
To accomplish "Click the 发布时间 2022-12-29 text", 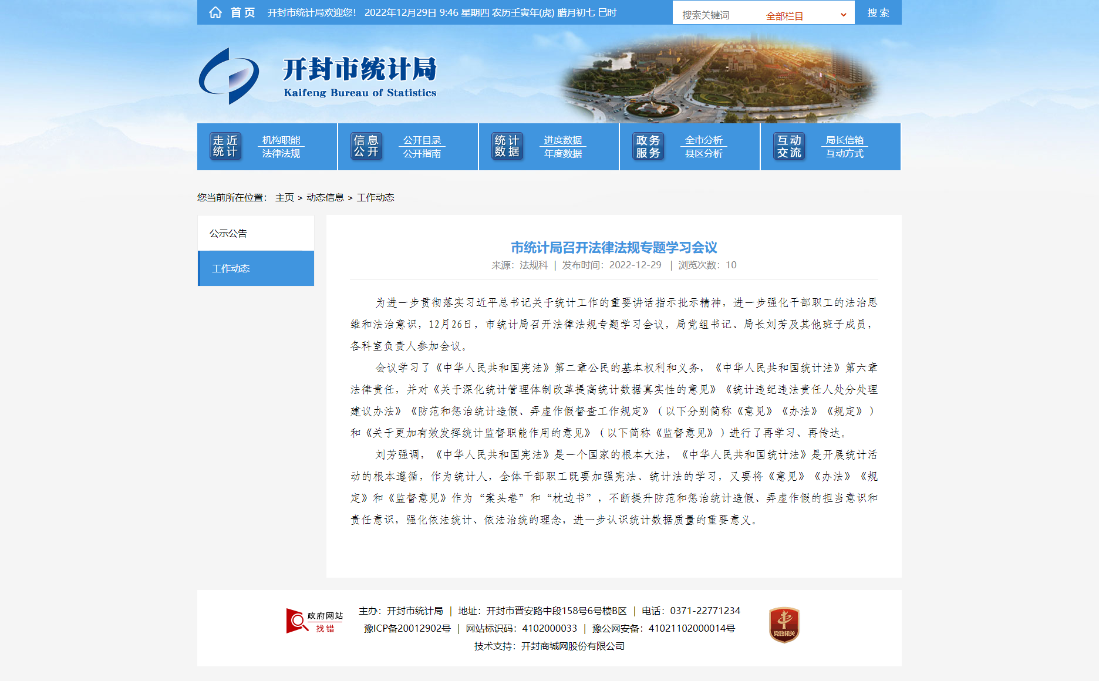I will point(612,265).
